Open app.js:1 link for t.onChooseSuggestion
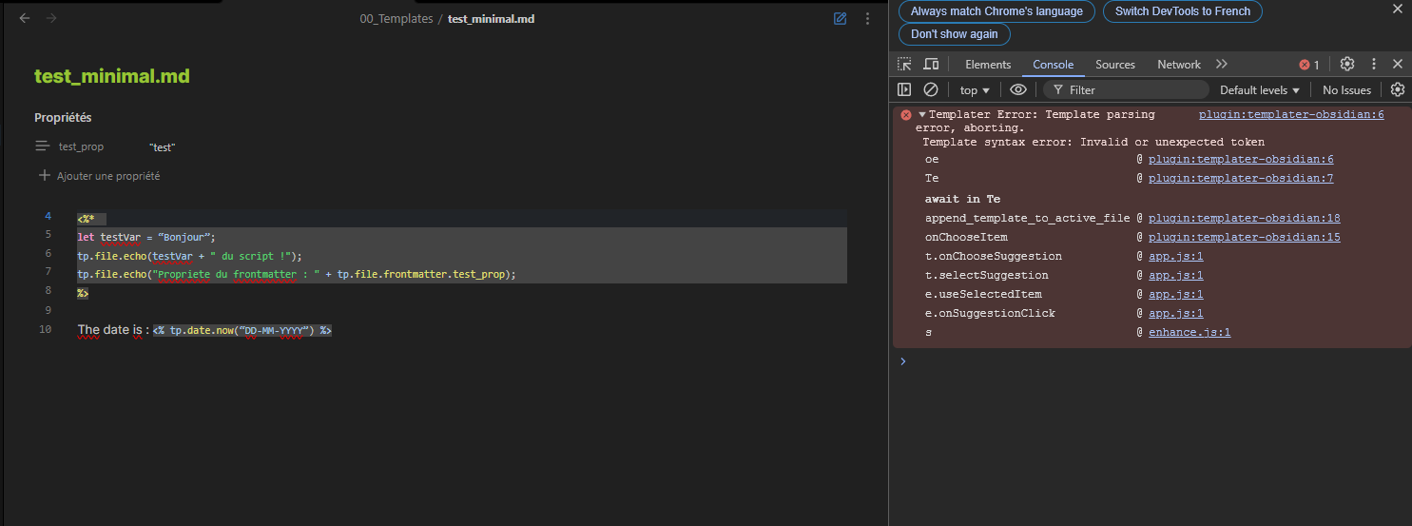The width and height of the screenshot is (1412, 526). click(1176, 257)
